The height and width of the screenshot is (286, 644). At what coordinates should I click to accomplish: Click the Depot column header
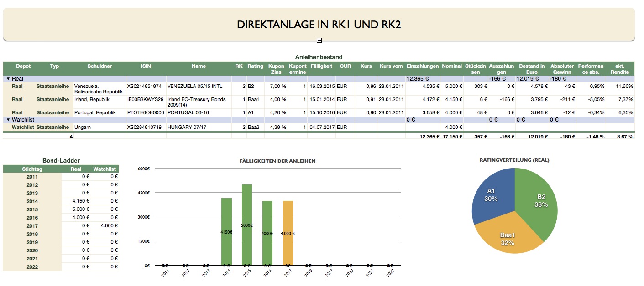coord(23,66)
